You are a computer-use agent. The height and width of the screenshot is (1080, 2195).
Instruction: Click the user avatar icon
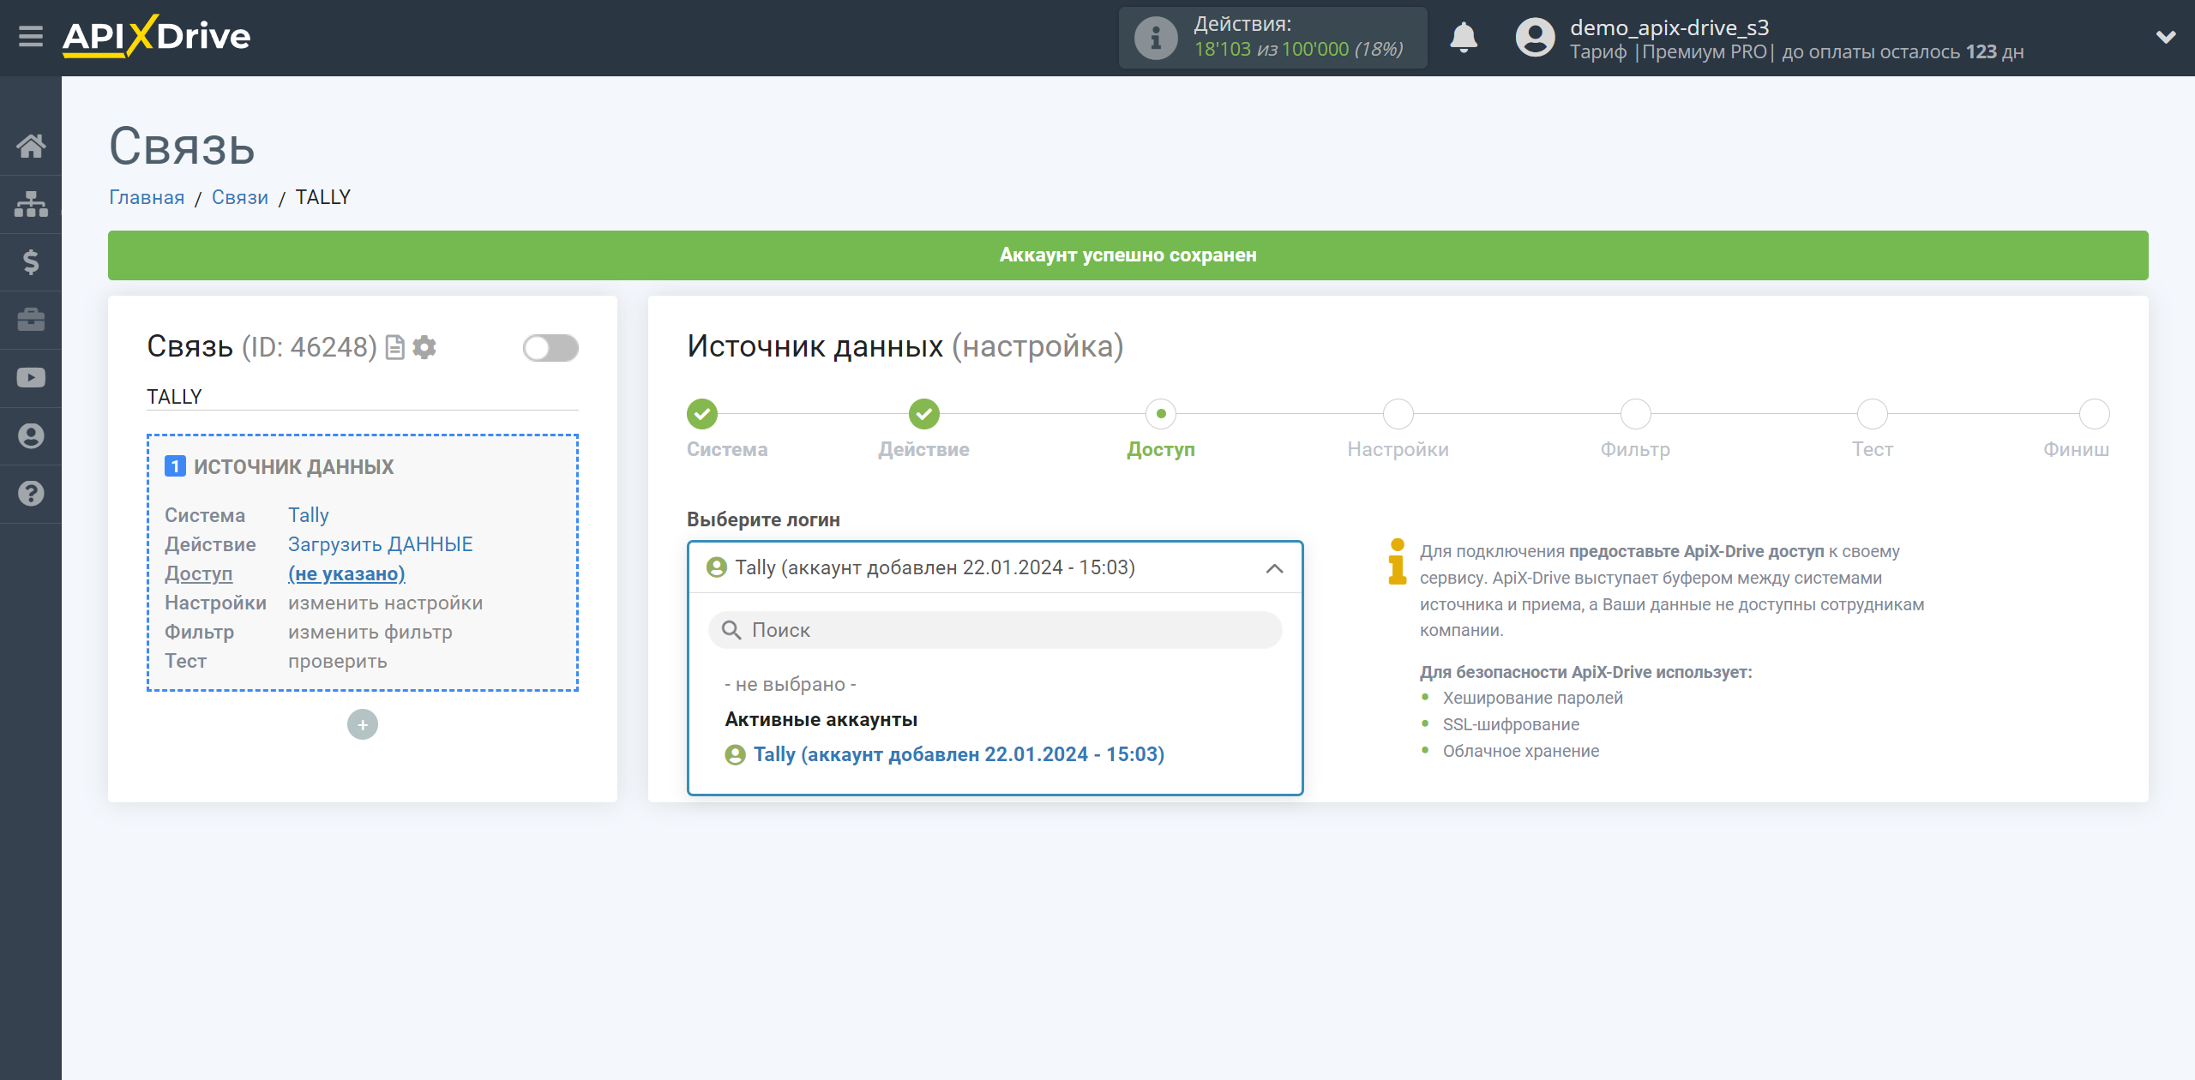(1535, 38)
